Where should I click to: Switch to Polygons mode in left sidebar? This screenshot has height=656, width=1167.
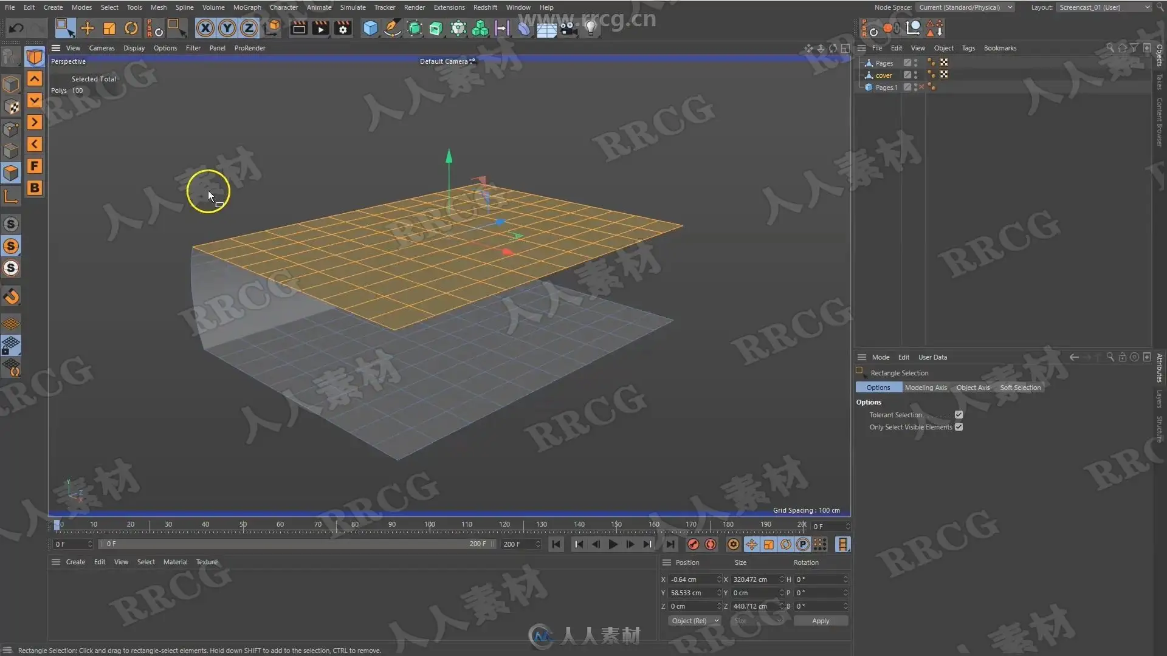point(11,173)
